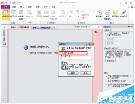Viewport: 135px width, 104px height.
Task: Switch to the 绘图 (Draw) ribbon tab
Action: [x=38, y=7]
